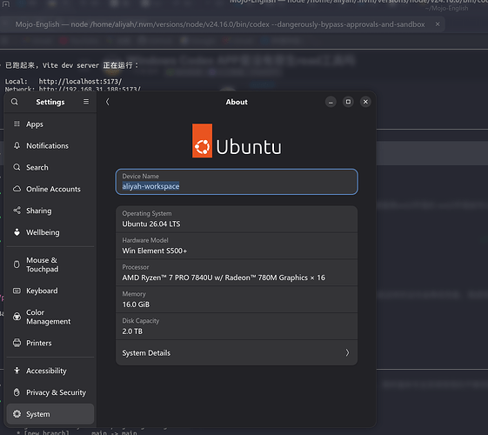
Task: Close the Settings window
Action: [365, 102]
